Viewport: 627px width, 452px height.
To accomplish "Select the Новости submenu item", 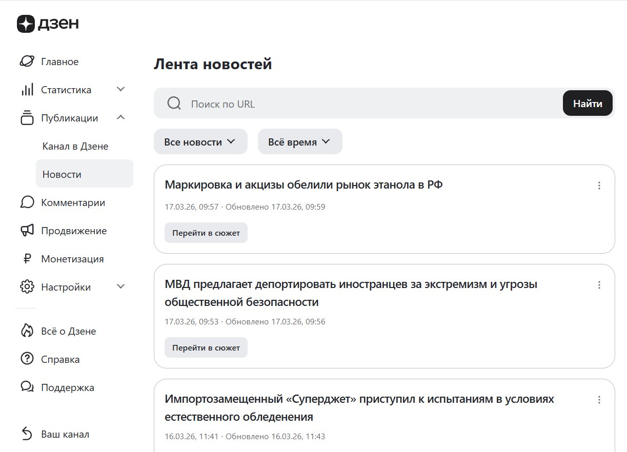I will coord(62,174).
